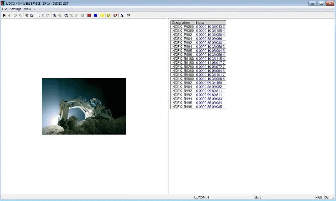Open the index link for INDEX- R9800

210,79
